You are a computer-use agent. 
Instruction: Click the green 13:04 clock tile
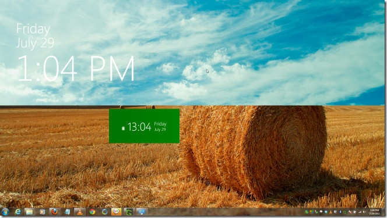144,126
